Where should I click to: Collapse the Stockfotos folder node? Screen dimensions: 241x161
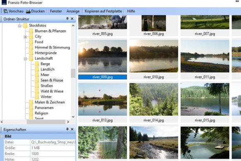tap(20, 26)
